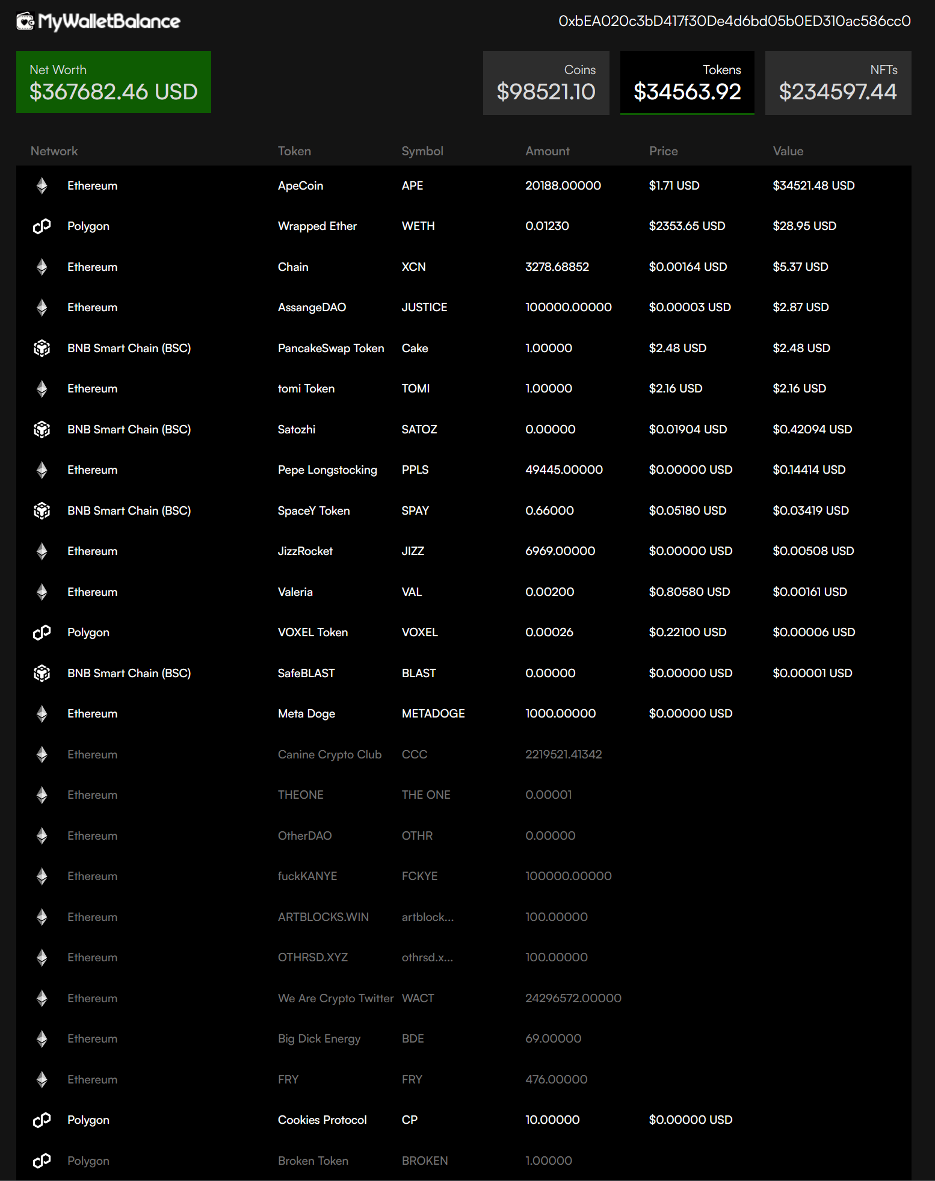
Task: Click the WETH symbol cell
Action: [418, 226]
